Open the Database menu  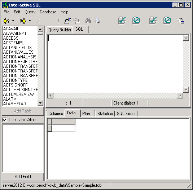tap(48, 12)
